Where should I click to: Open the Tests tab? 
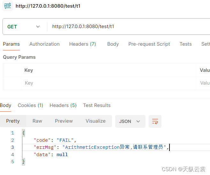186,44
